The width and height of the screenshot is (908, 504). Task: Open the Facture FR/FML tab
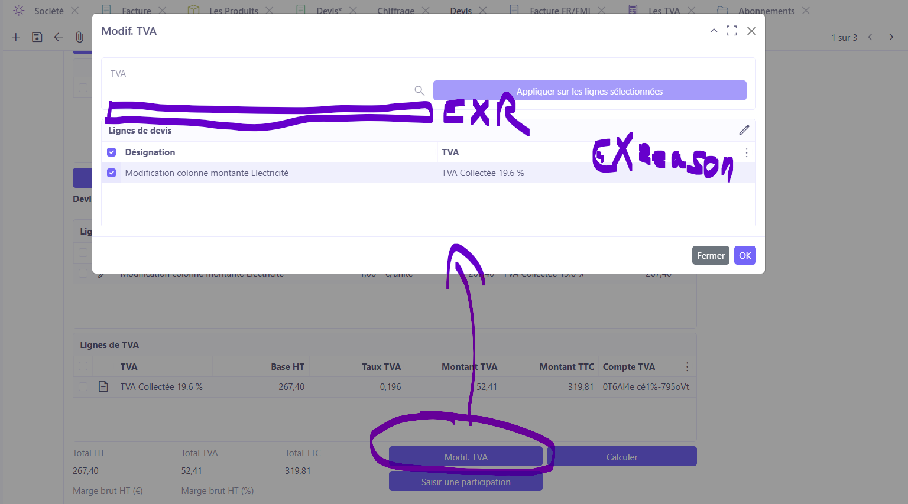coord(560,11)
